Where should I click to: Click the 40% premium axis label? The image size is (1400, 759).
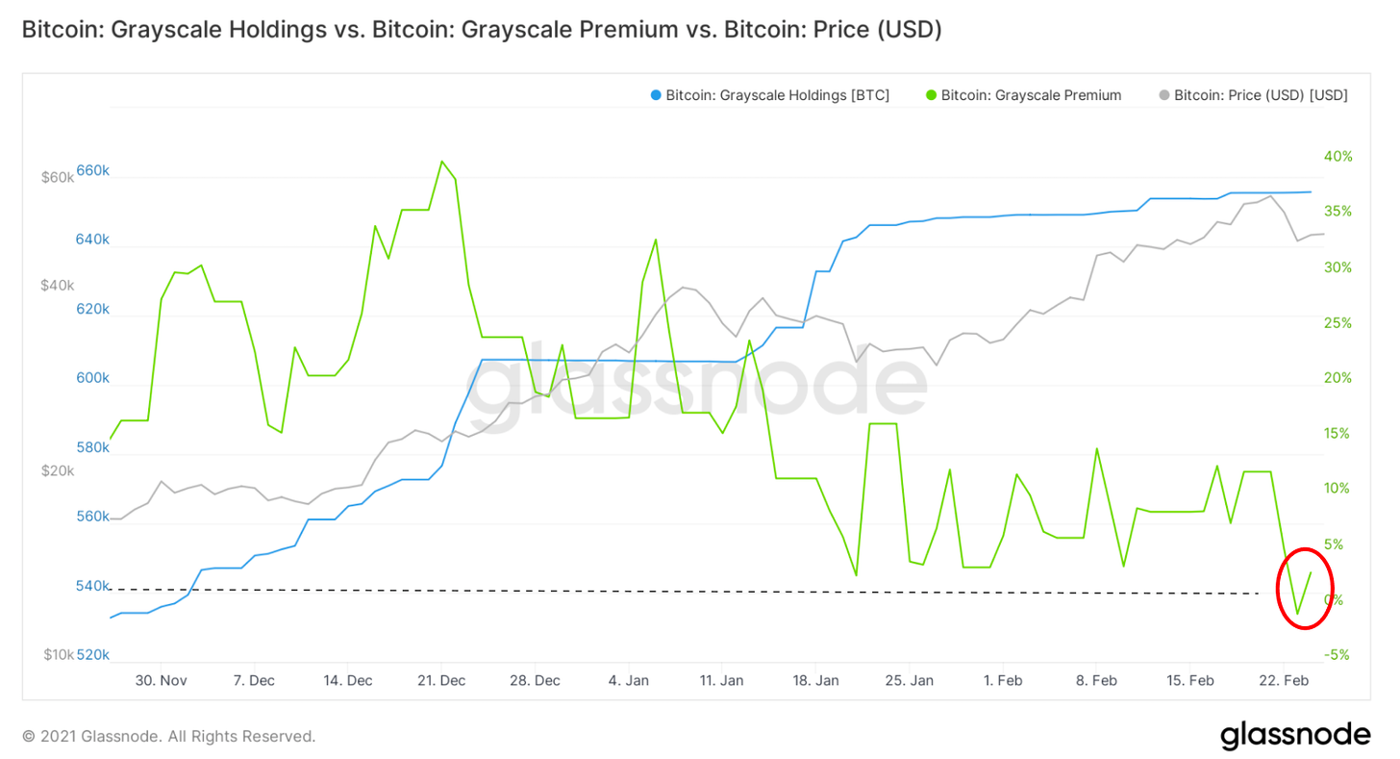click(1337, 156)
